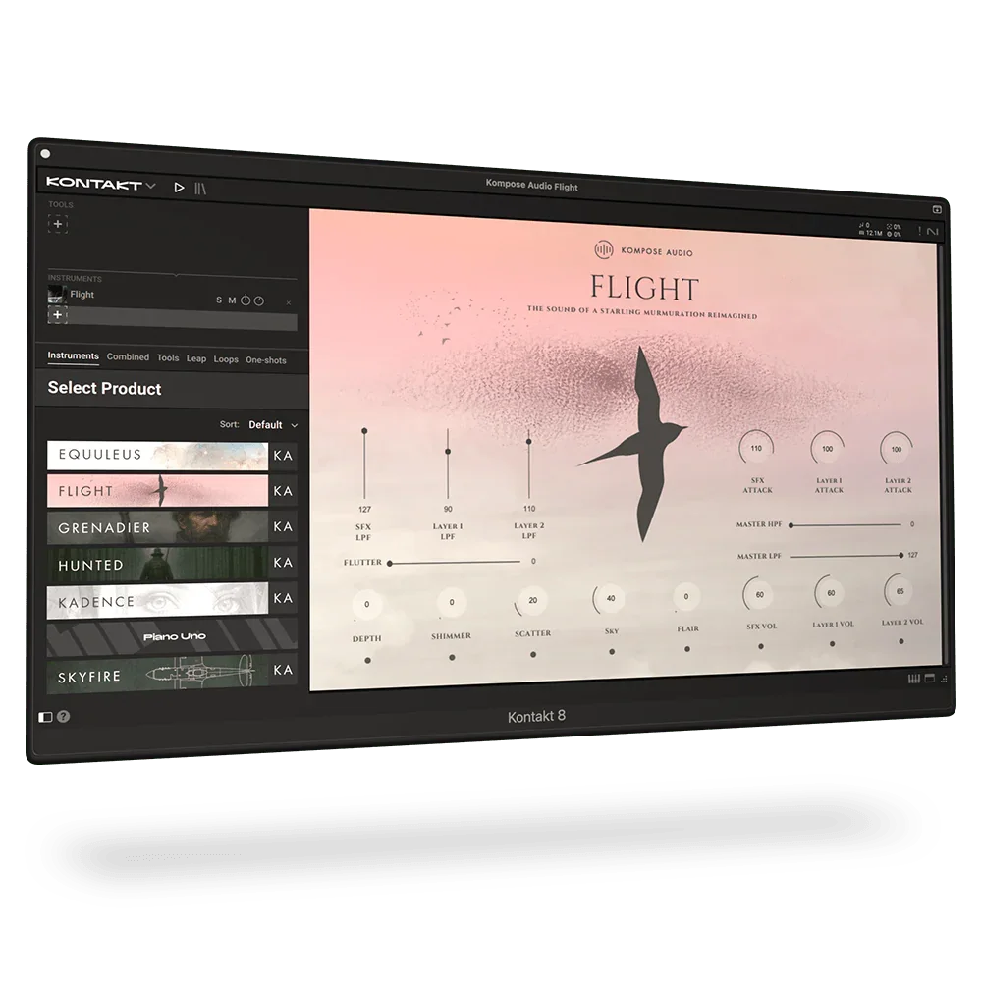
Task: Click the Native Instruments logo icon
Action: coord(932,230)
